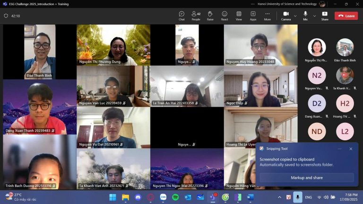Select the D2 participant avatar

[x=317, y=103]
